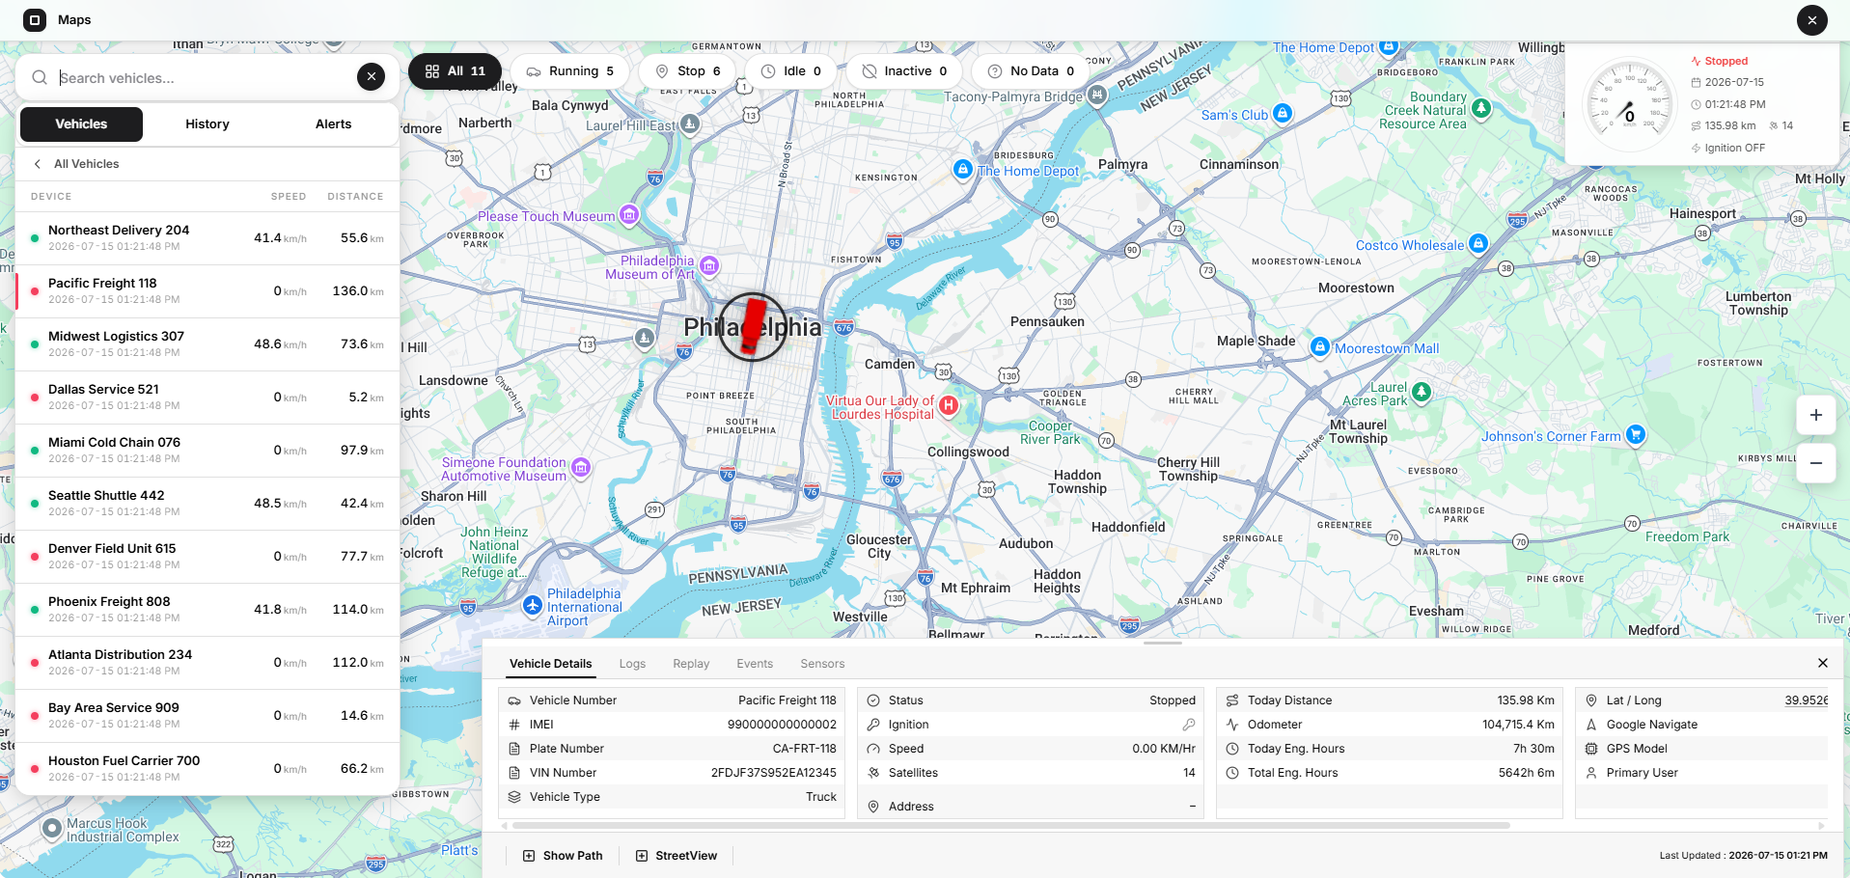Open StreetView for this vehicle
Image resolution: width=1850 pixels, height=878 pixels.
pyautogui.click(x=676, y=856)
